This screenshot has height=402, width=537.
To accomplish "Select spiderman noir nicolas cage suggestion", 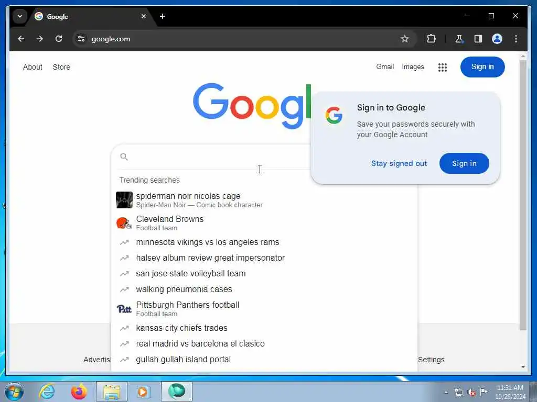I will pyautogui.click(x=264, y=200).
